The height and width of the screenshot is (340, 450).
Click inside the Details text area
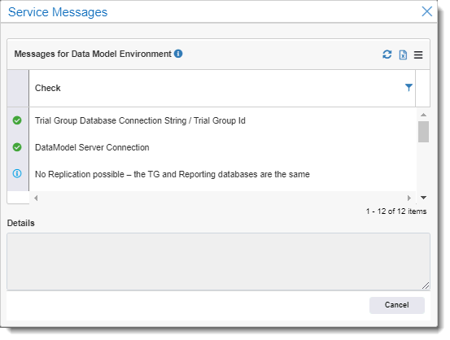point(218,261)
